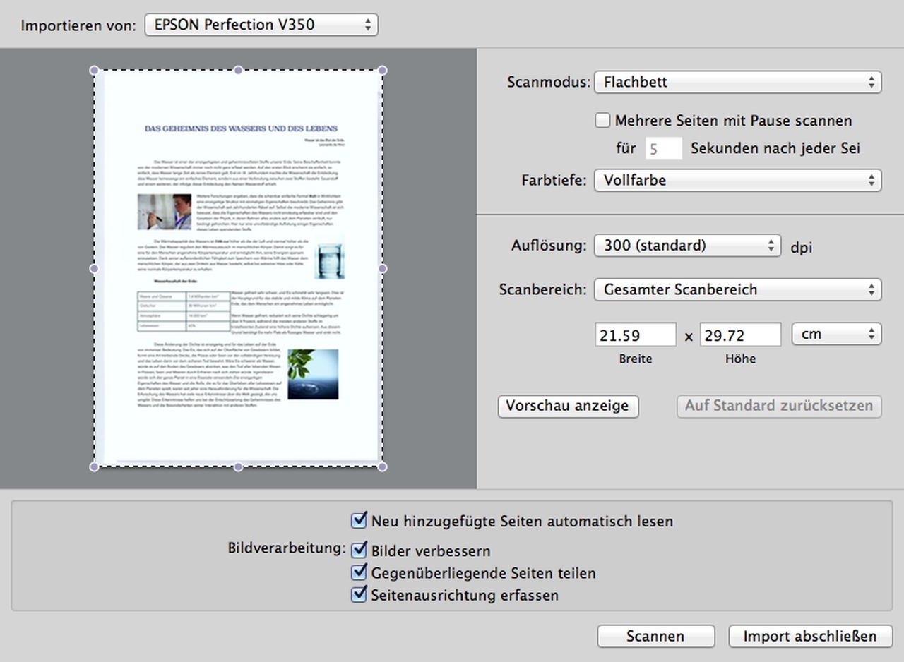Open the 'Importieren von' scanner dropdown
This screenshot has width=904, height=662.
click(261, 25)
